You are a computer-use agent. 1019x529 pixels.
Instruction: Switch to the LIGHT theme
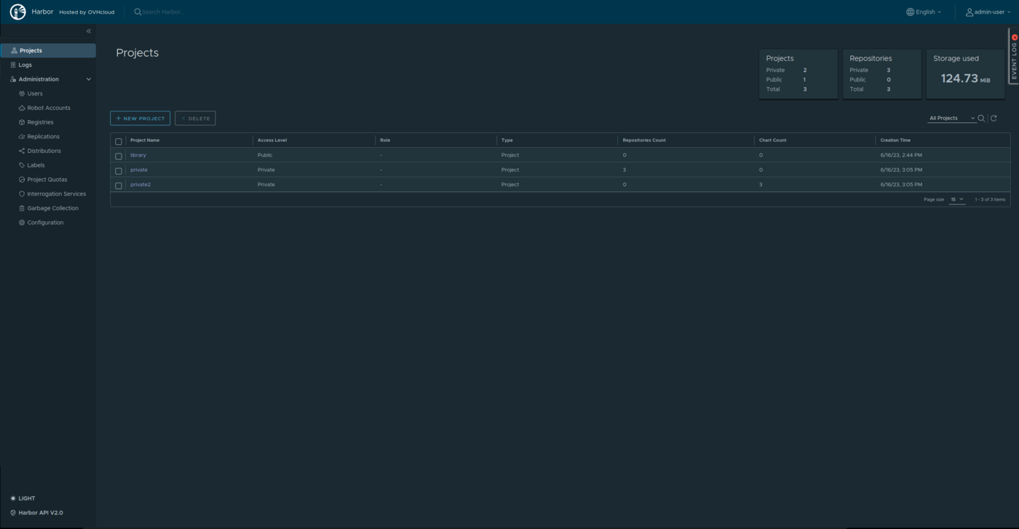pos(23,498)
